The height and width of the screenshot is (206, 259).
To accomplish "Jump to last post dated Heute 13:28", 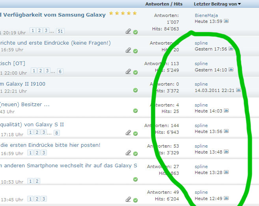I will coord(226,172).
